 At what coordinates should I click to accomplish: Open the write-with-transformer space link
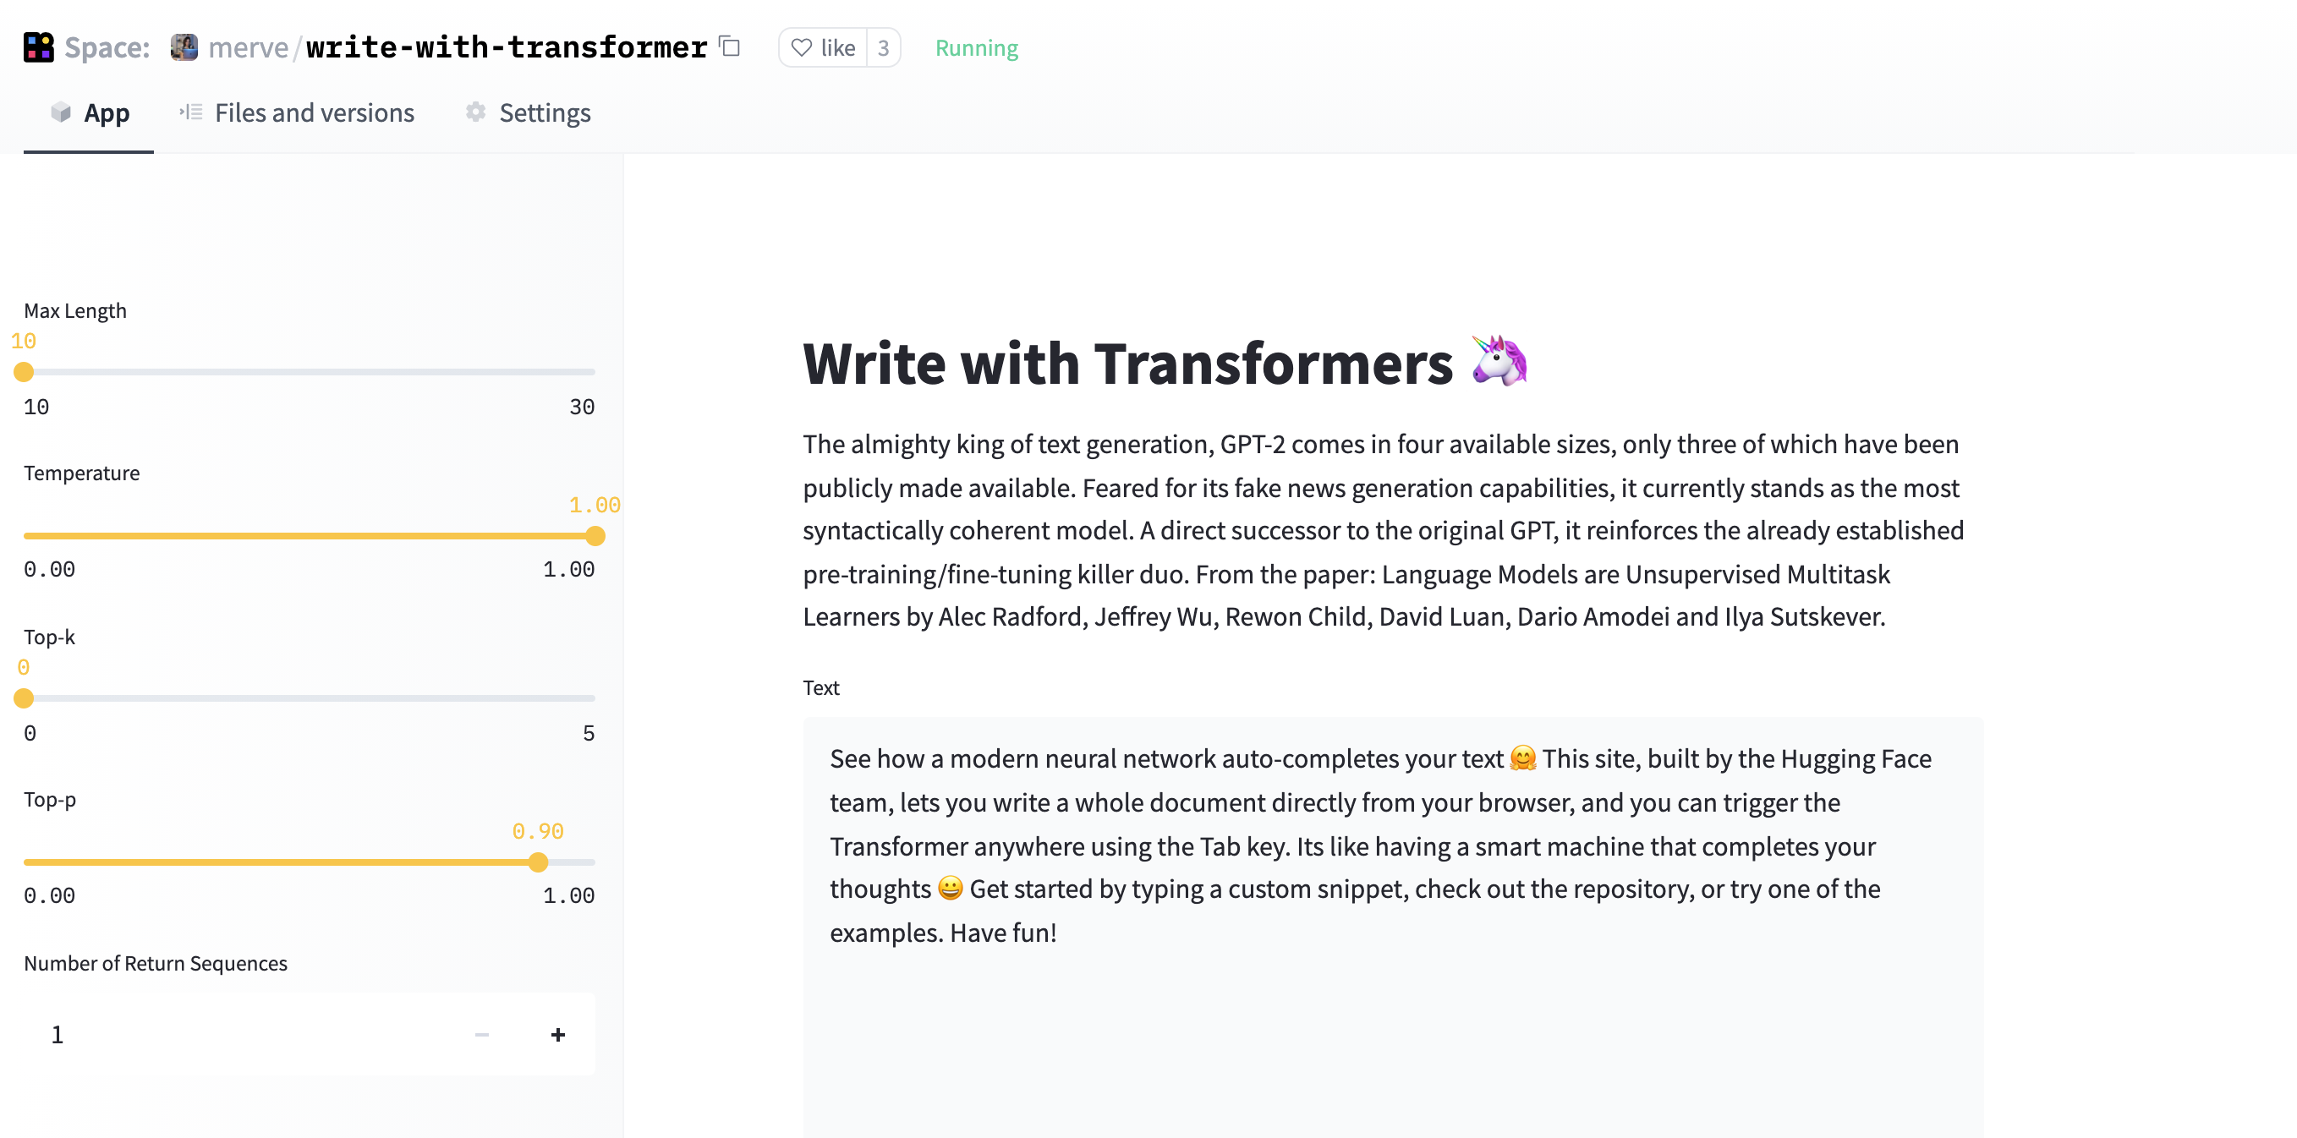(x=506, y=47)
